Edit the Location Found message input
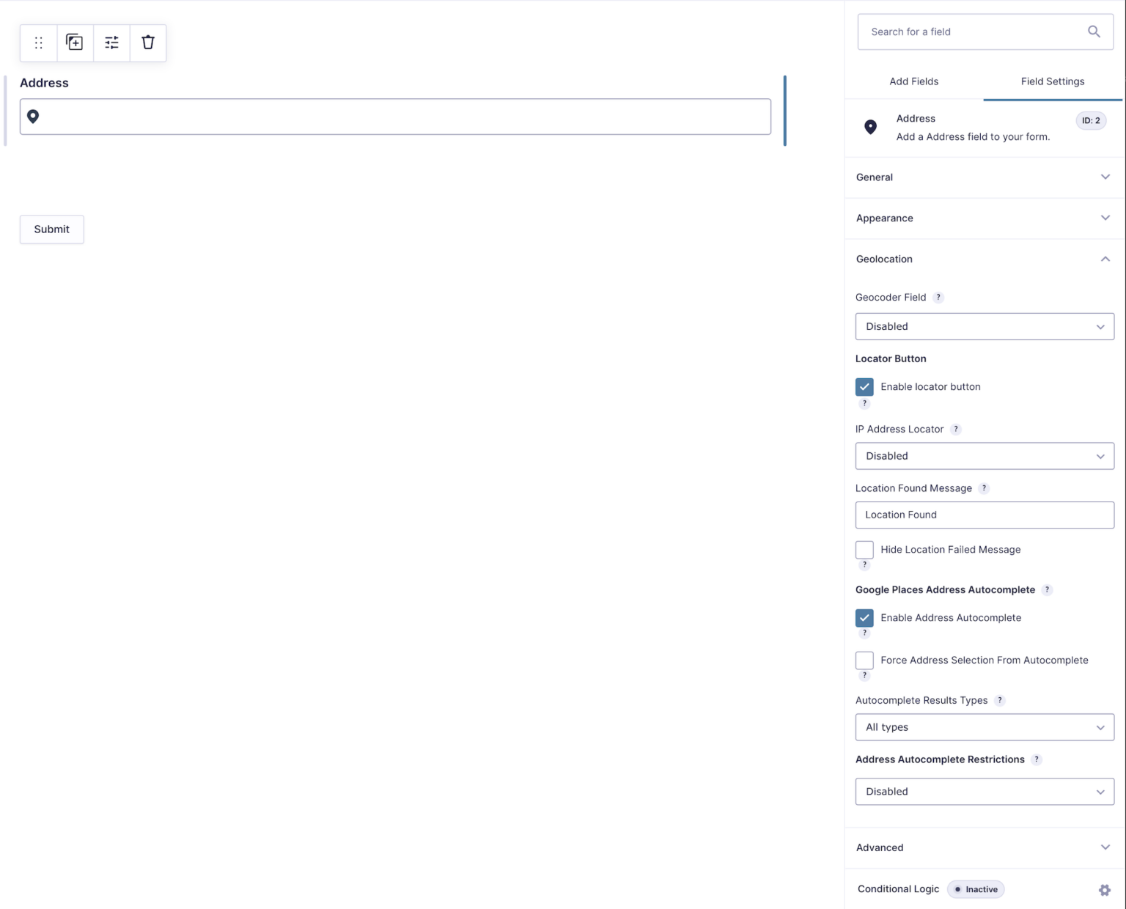The height and width of the screenshot is (909, 1126). 985,515
